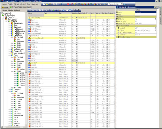Sort by the Název column header
The image size is (162, 129).
36,13
